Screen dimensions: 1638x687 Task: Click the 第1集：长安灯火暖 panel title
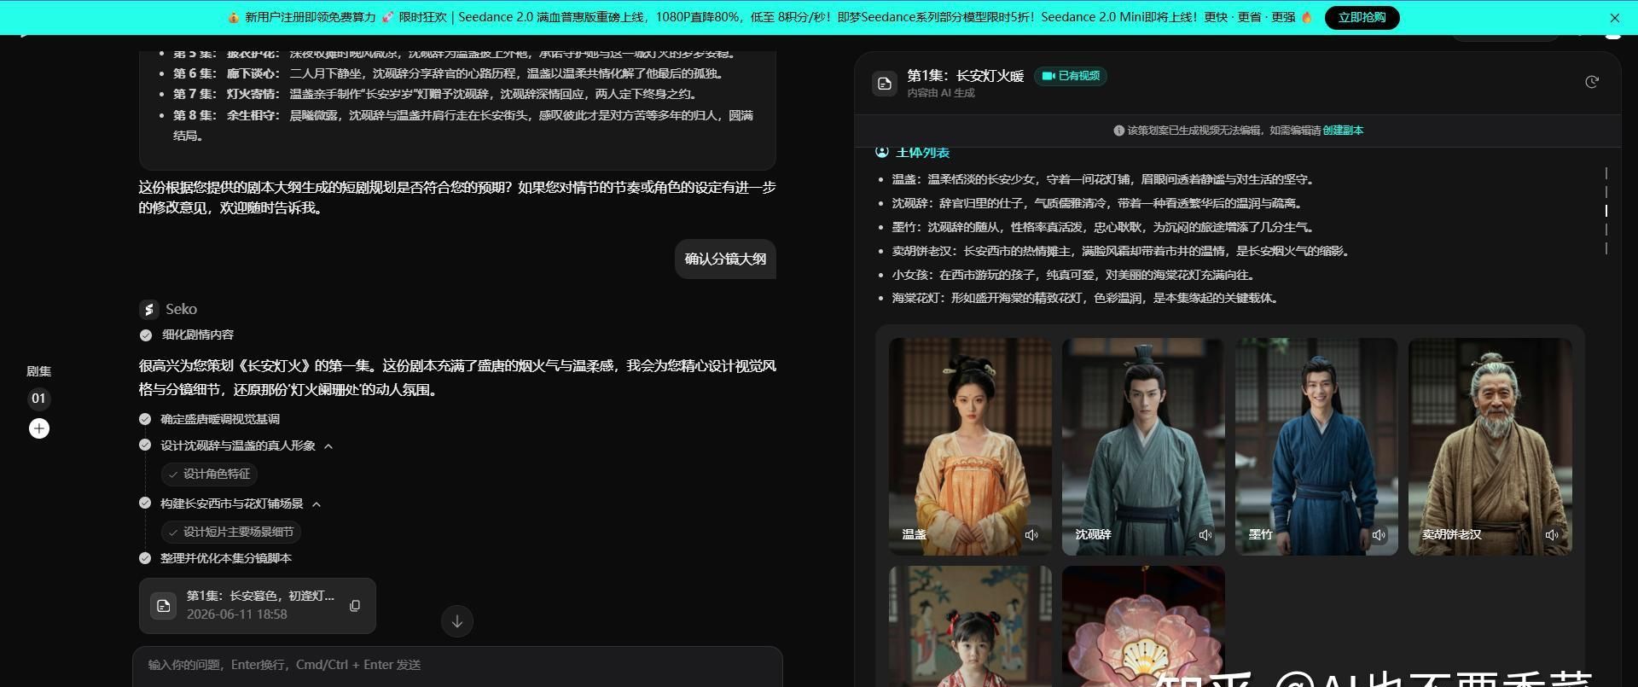[965, 76]
